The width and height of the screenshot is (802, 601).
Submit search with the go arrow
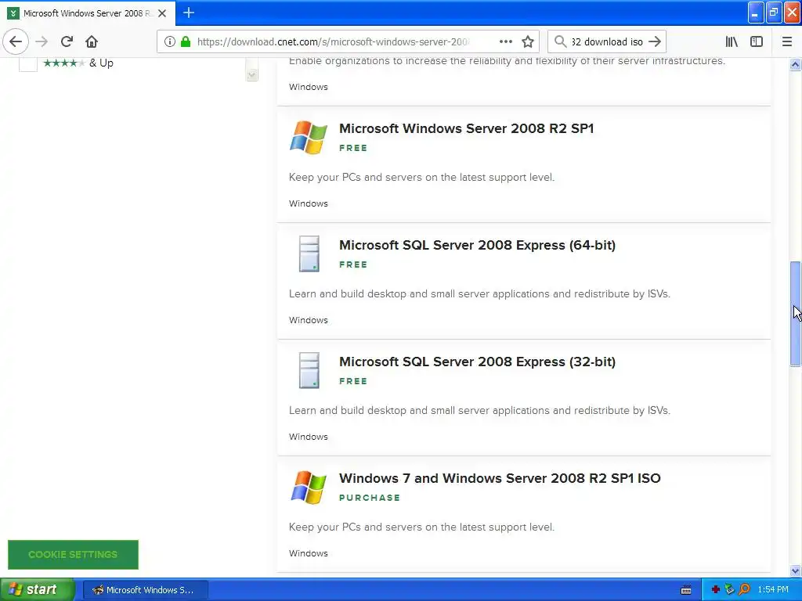point(655,41)
